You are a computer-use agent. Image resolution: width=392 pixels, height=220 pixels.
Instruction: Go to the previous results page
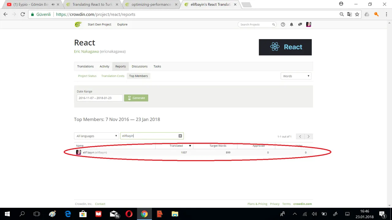click(x=300, y=137)
